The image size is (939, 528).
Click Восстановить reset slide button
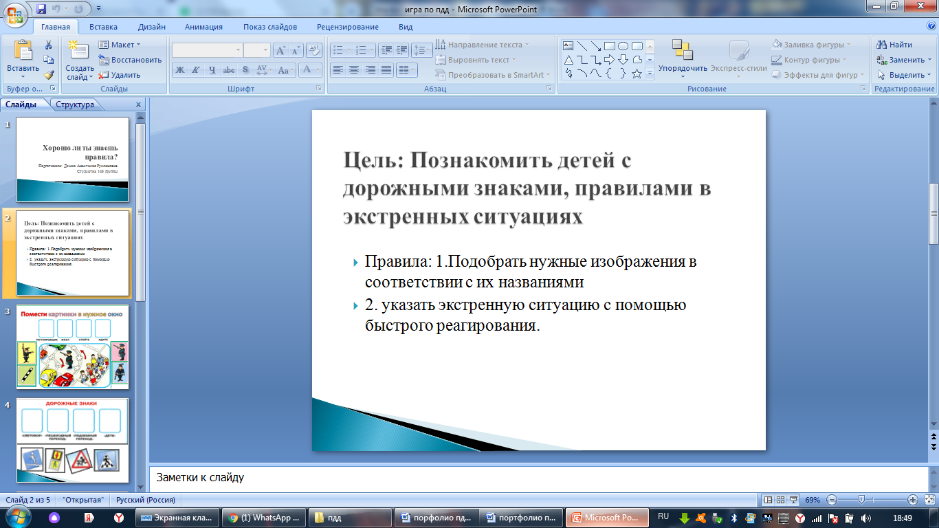tap(131, 60)
